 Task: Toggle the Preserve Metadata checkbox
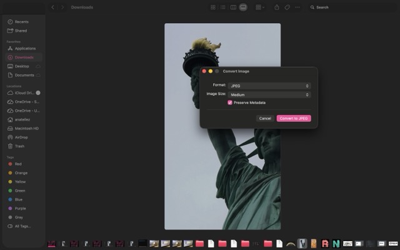pyautogui.click(x=230, y=102)
